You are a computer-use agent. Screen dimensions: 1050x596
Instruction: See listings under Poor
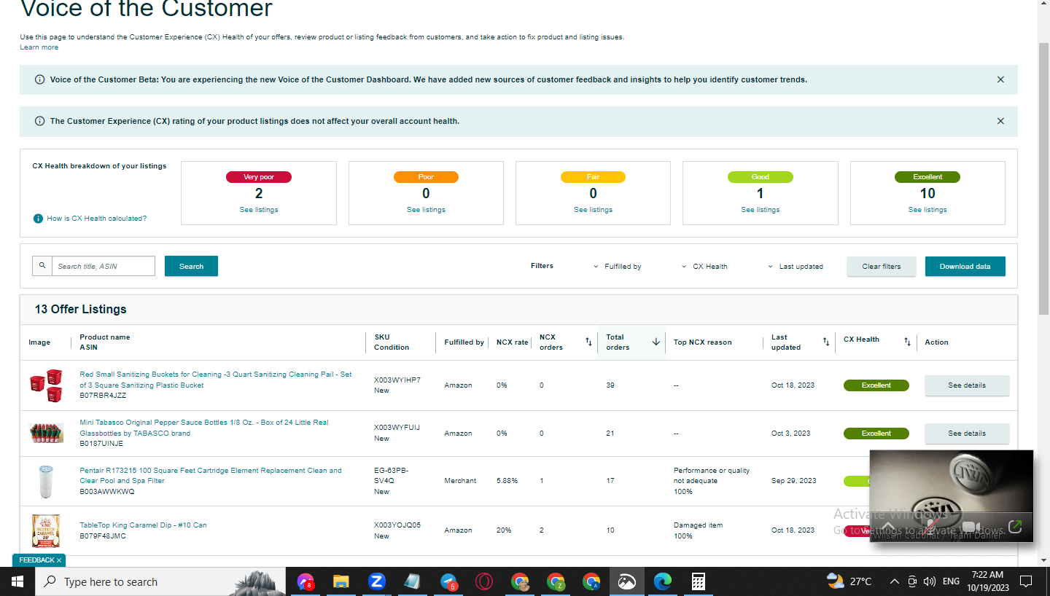tap(426, 210)
